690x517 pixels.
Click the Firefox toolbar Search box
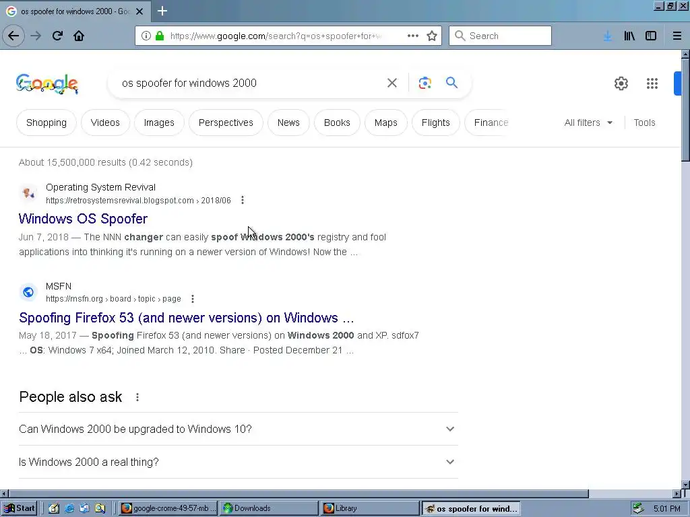click(x=501, y=36)
